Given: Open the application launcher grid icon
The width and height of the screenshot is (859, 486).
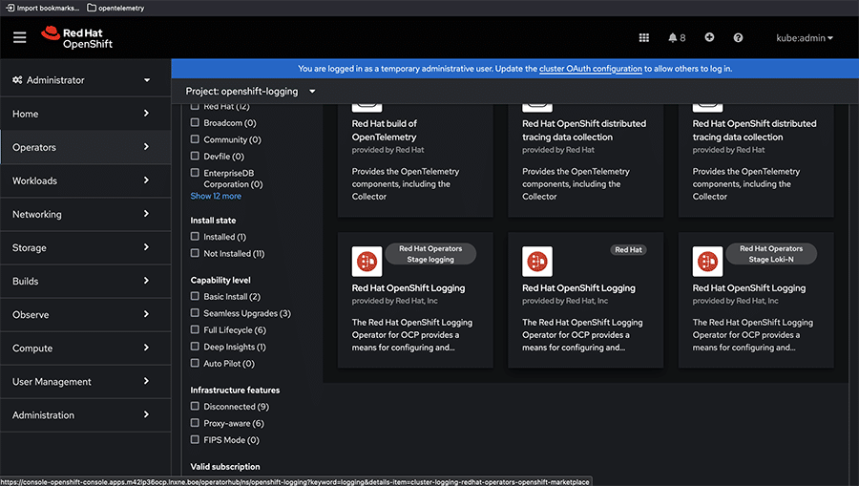Looking at the screenshot, I should [643, 38].
